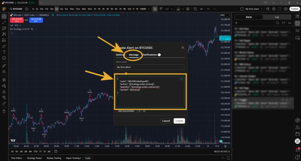Select the trend line drawing tool
The height and width of the screenshot is (161, 301).
click(4, 22)
